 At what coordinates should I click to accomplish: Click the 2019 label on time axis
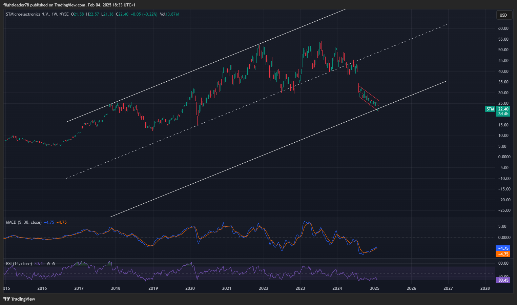(153, 288)
